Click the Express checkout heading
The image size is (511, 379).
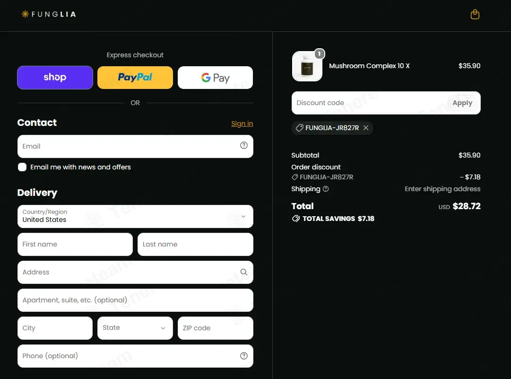coord(135,55)
